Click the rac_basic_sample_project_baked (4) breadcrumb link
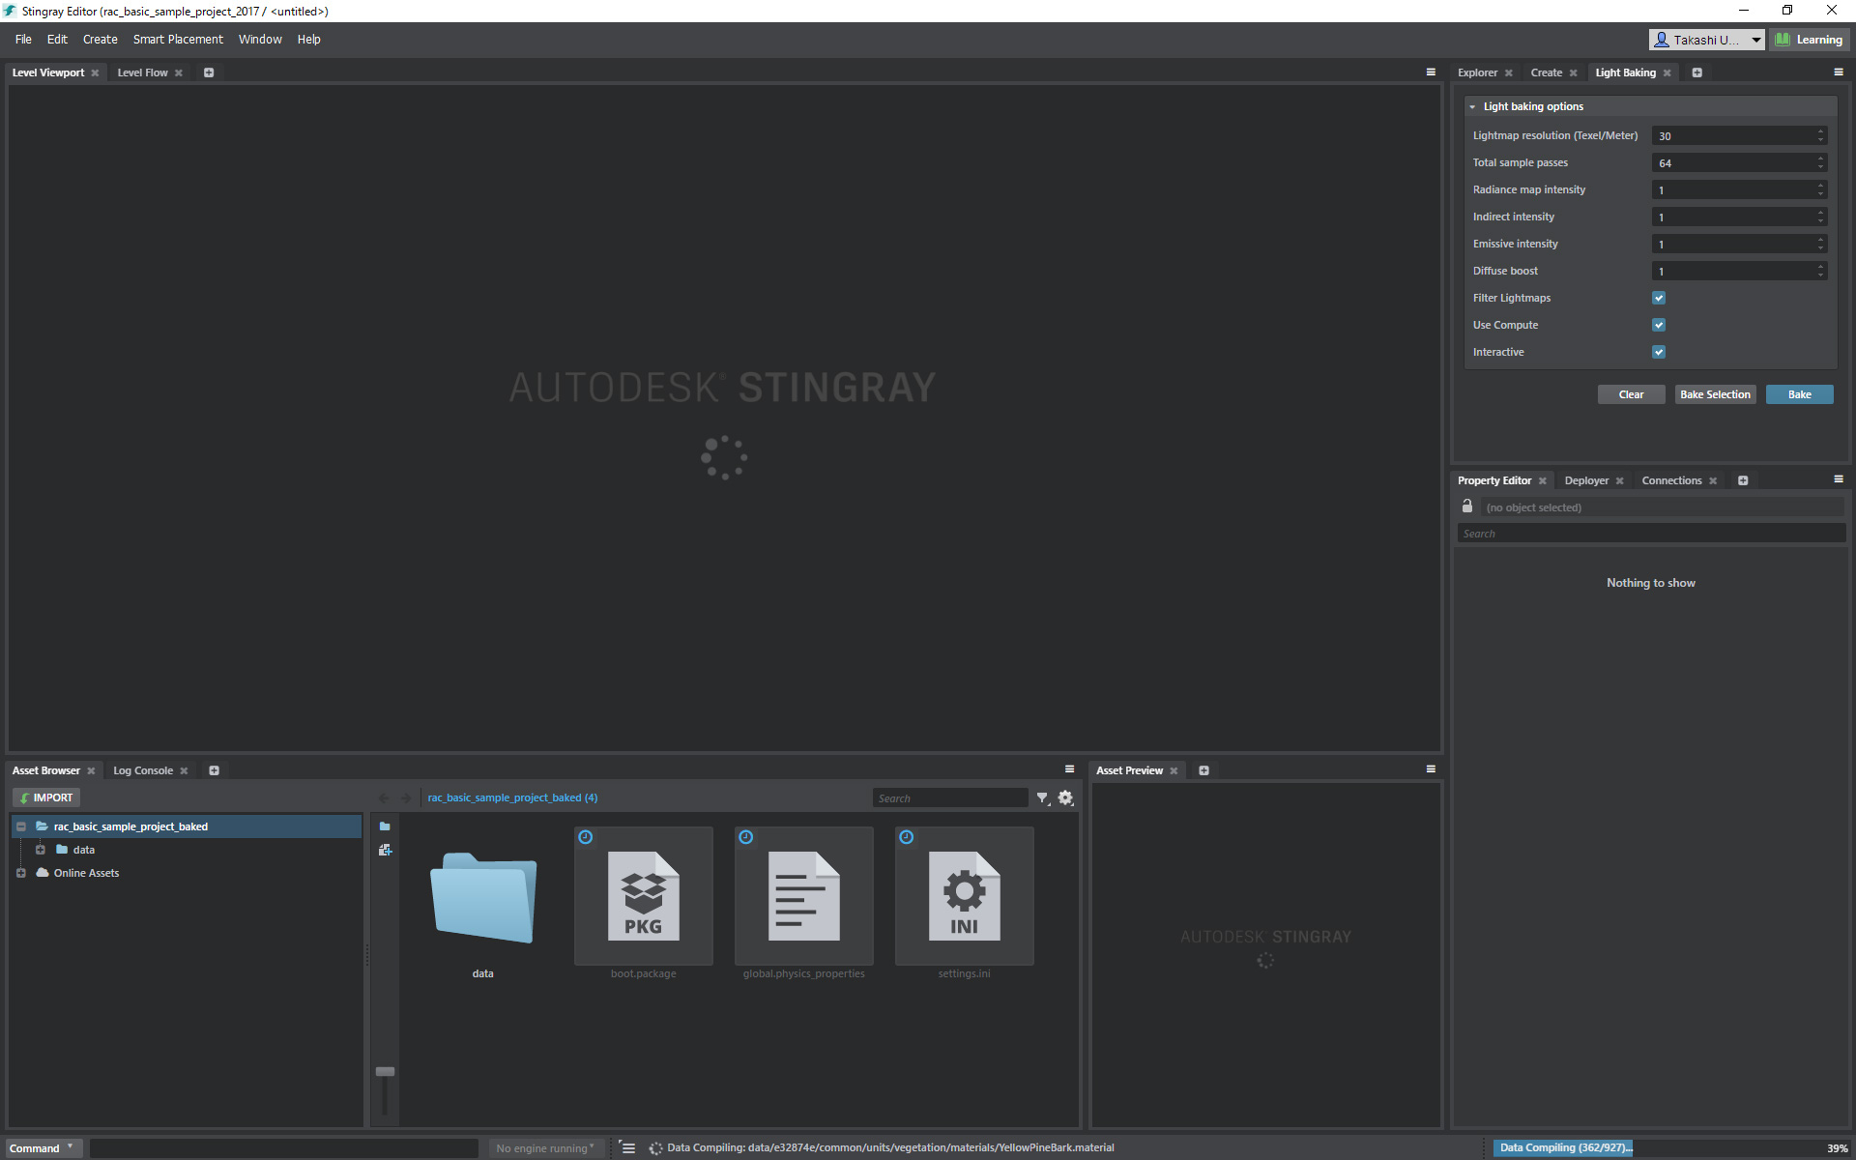Image resolution: width=1856 pixels, height=1160 pixels. (x=512, y=797)
